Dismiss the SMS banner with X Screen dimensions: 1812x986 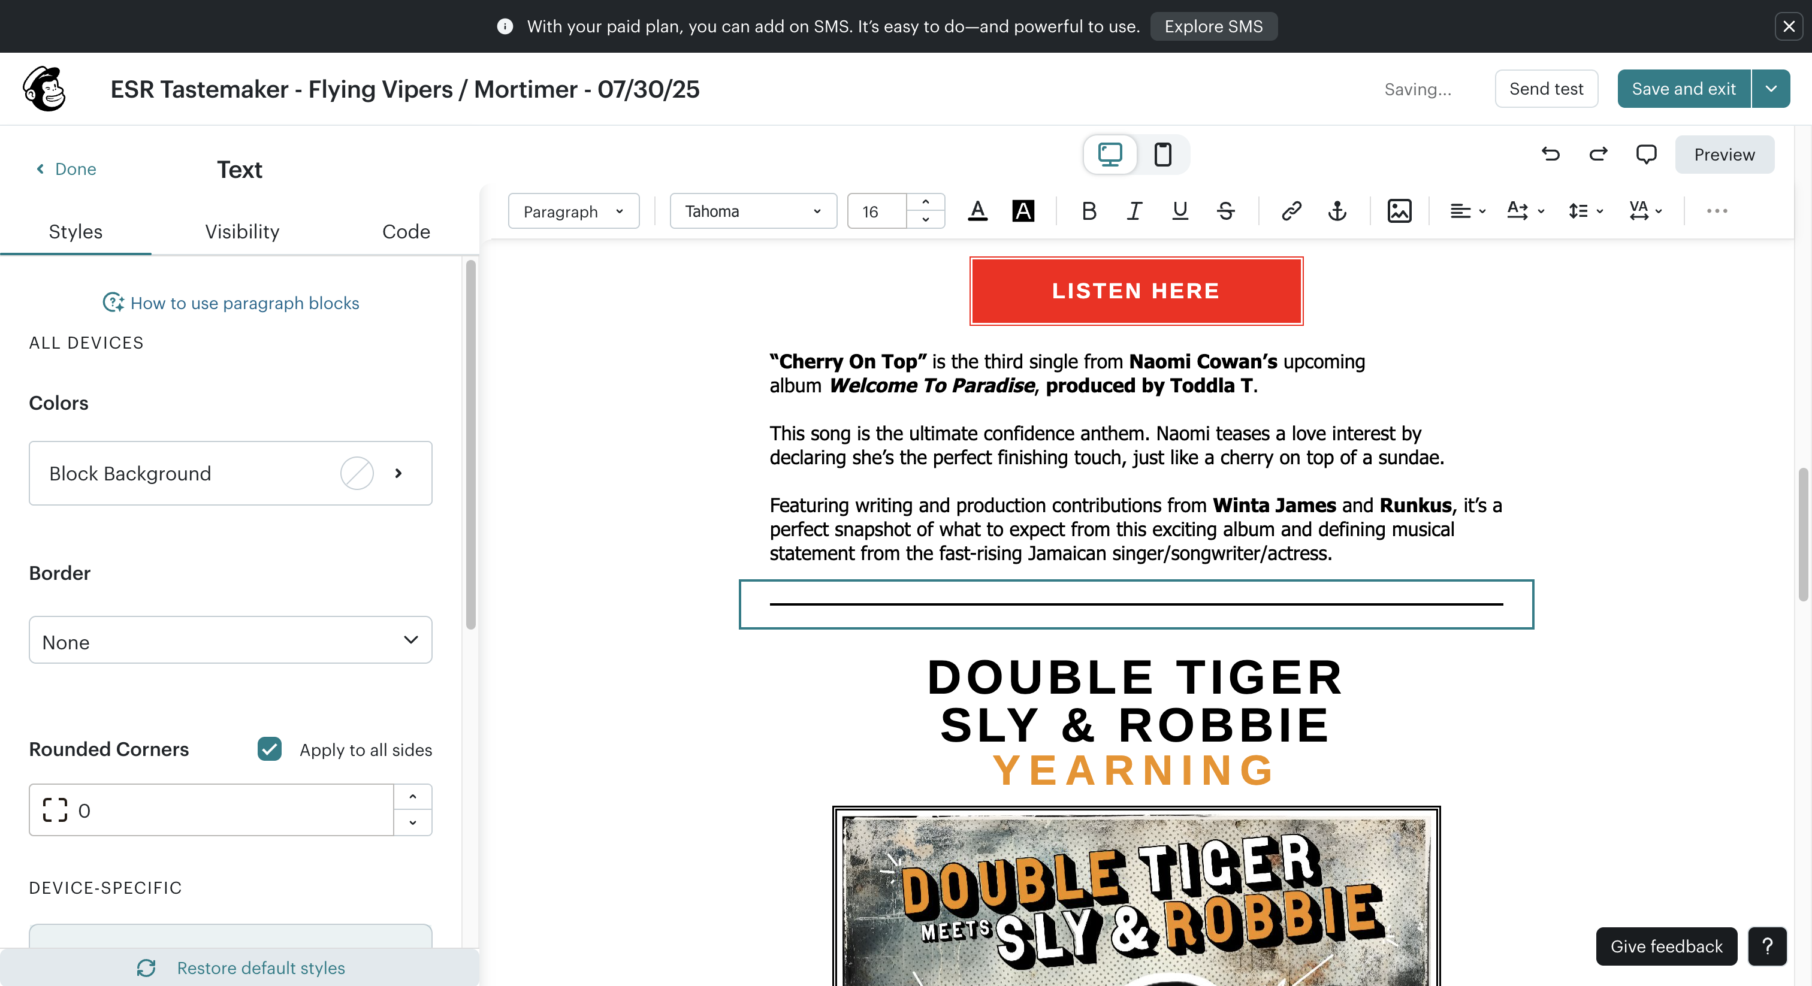[x=1789, y=26]
